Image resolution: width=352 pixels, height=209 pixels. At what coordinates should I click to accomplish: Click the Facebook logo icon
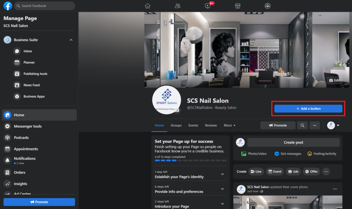tap(8, 6)
